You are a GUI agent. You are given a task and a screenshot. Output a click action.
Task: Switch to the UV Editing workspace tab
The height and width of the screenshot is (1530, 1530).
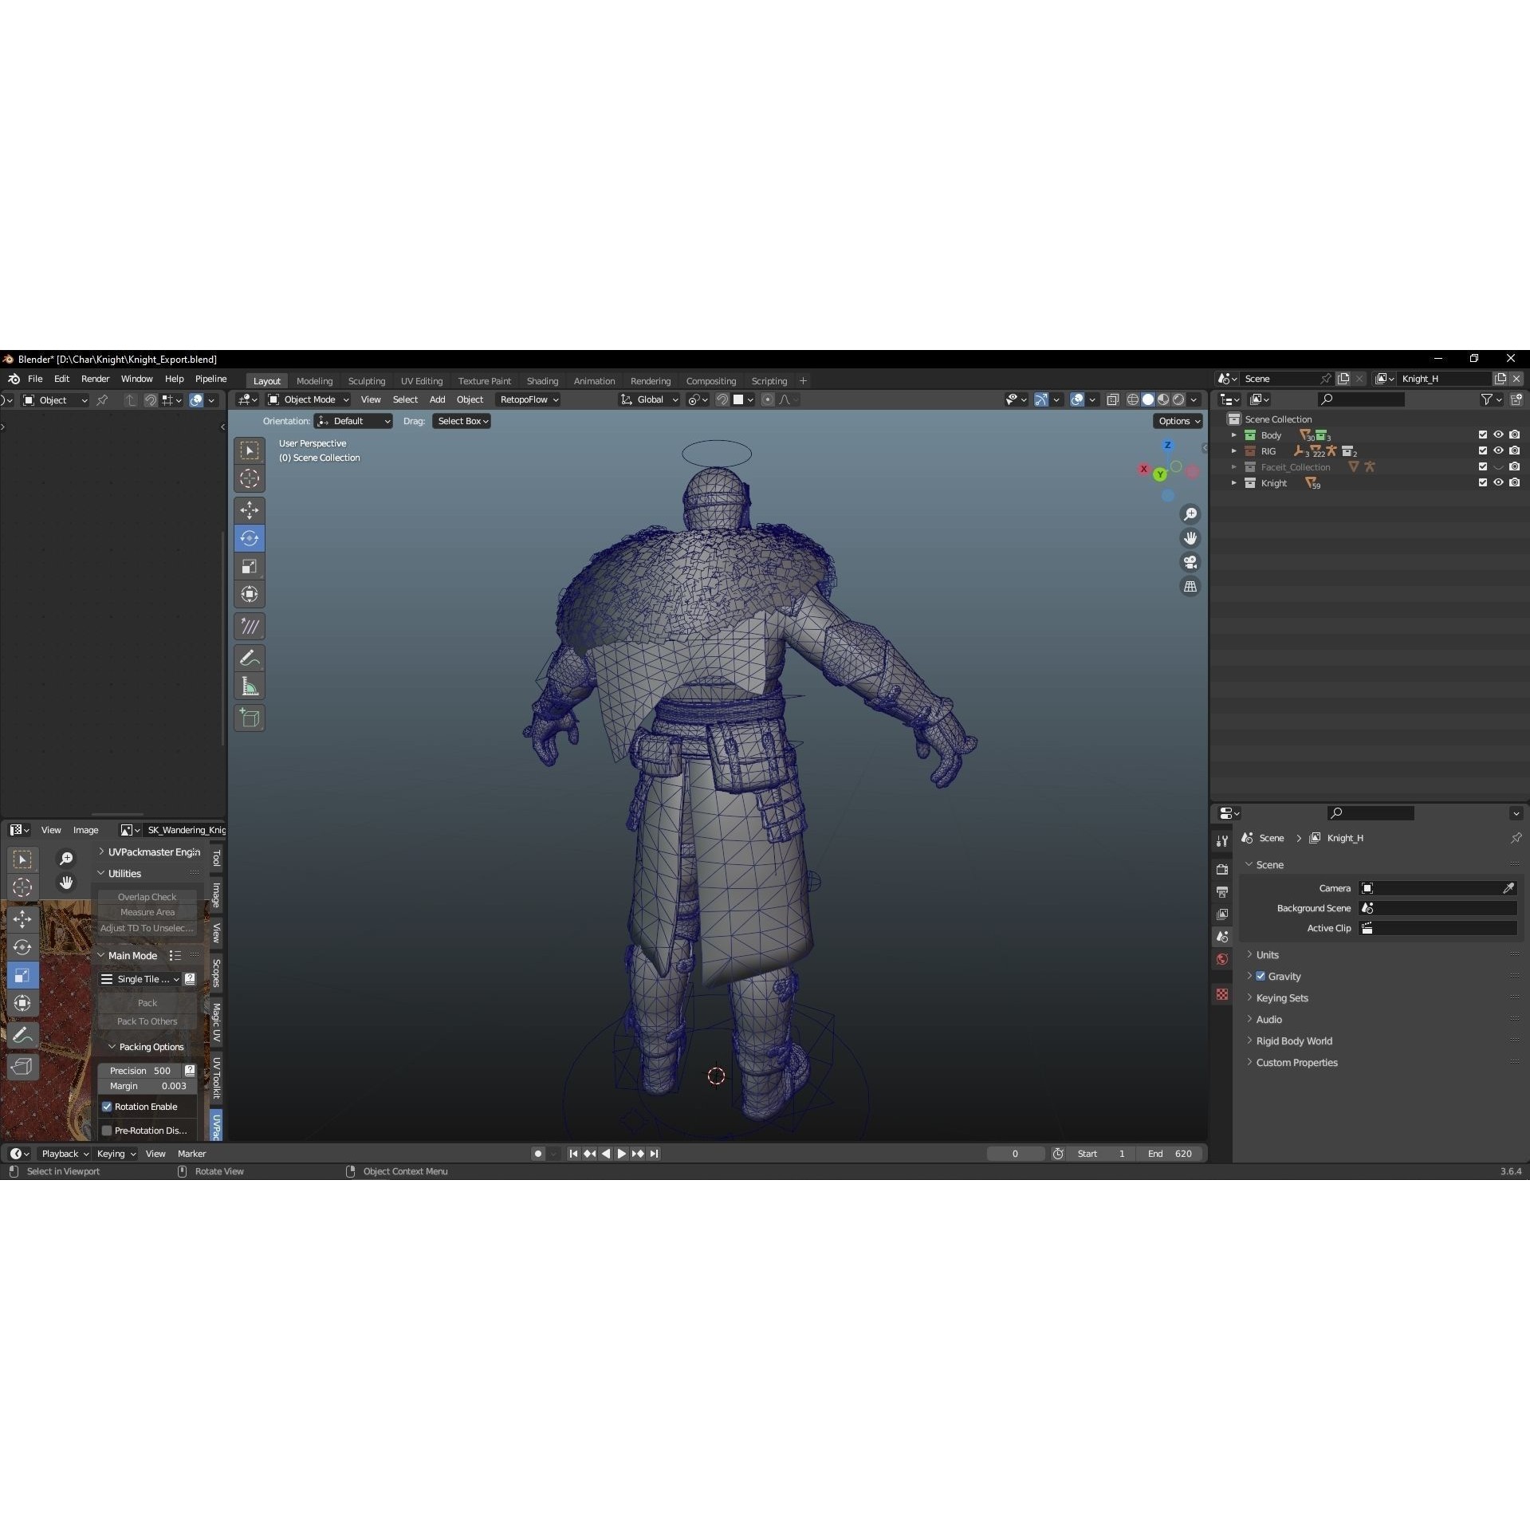tap(421, 380)
